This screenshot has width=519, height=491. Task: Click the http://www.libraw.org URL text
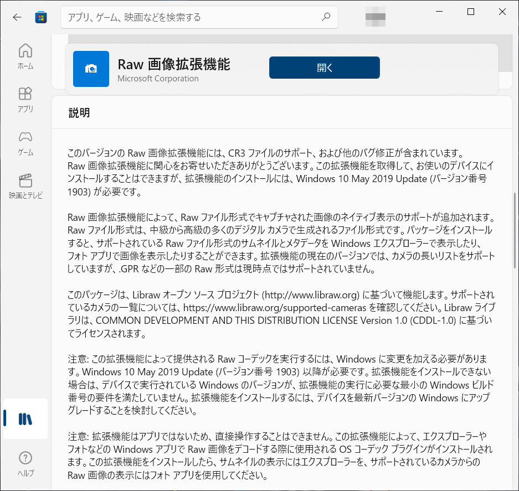pyautogui.click(x=311, y=295)
